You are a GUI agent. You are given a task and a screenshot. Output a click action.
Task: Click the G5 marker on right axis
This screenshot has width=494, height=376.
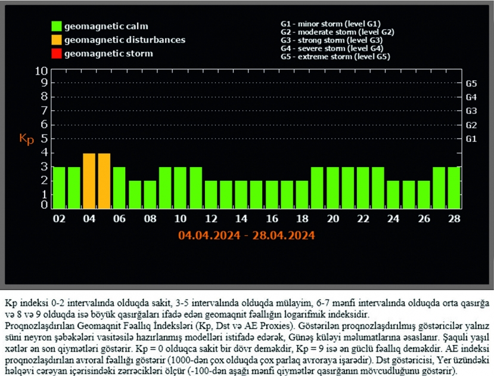click(x=471, y=84)
